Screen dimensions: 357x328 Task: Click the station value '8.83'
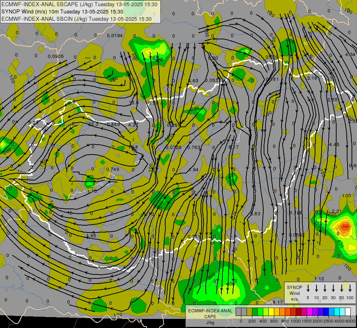pyautogui.click(x=255, y=214)
